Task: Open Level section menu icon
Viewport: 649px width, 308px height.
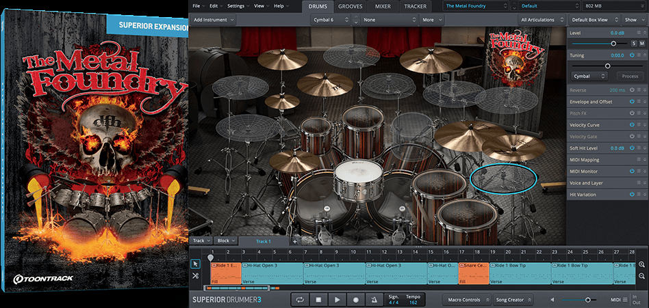Action: coord(639,33)
